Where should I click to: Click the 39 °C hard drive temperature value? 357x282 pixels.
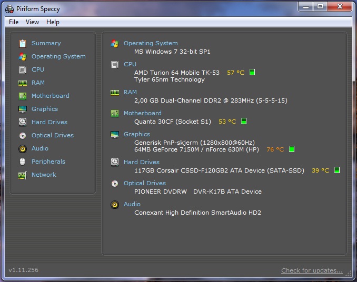click(320, 170)
